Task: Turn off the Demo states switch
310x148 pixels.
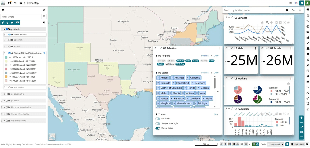Action: [158, 128]
